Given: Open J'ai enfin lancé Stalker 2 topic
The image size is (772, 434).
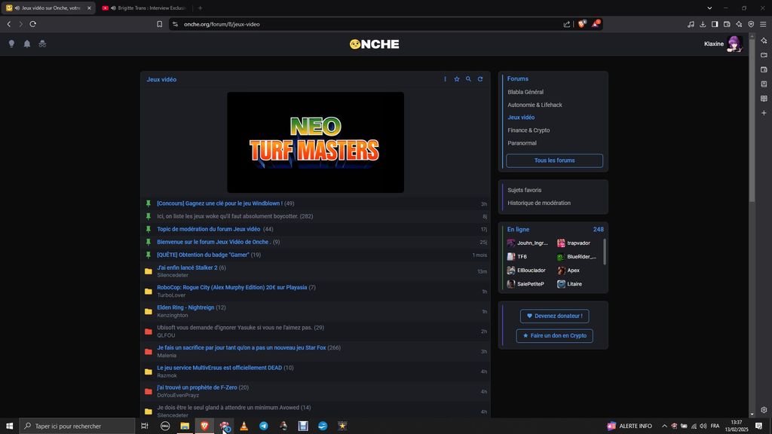Looking at the screenshot, I should click(187, 267).
